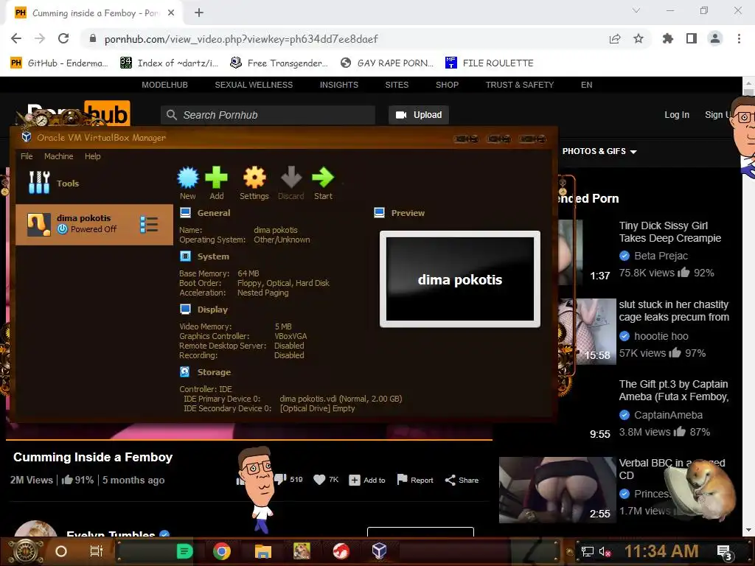Click the 'VBoxVGA' graphics controller value

tap(290, 336)
